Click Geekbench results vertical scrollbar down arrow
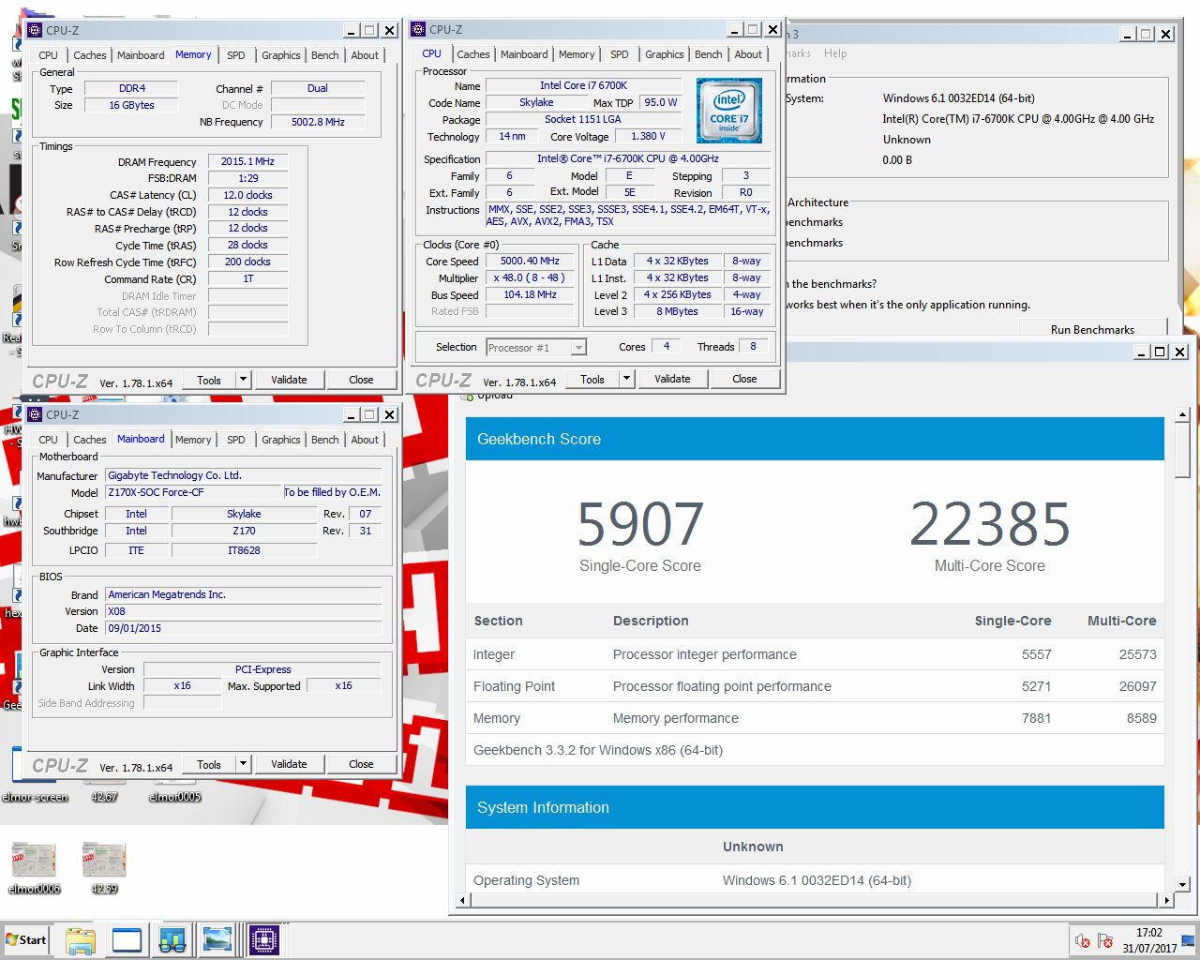The height and width of the screenshot is (960, 1200). click(x=1182, y=884)
